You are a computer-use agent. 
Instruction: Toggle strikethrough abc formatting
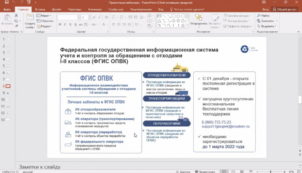point(81,24)
